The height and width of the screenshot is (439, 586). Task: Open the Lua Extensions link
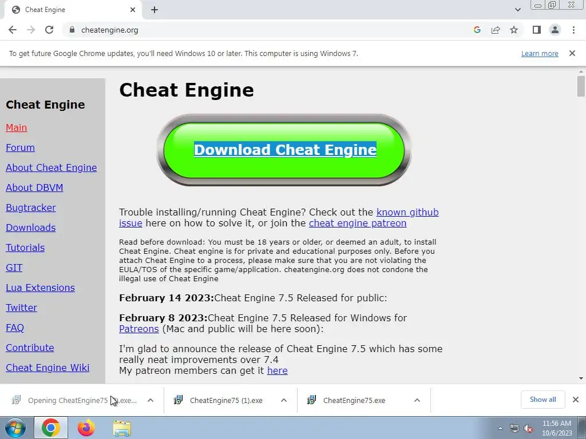click(x=41, y=288)
